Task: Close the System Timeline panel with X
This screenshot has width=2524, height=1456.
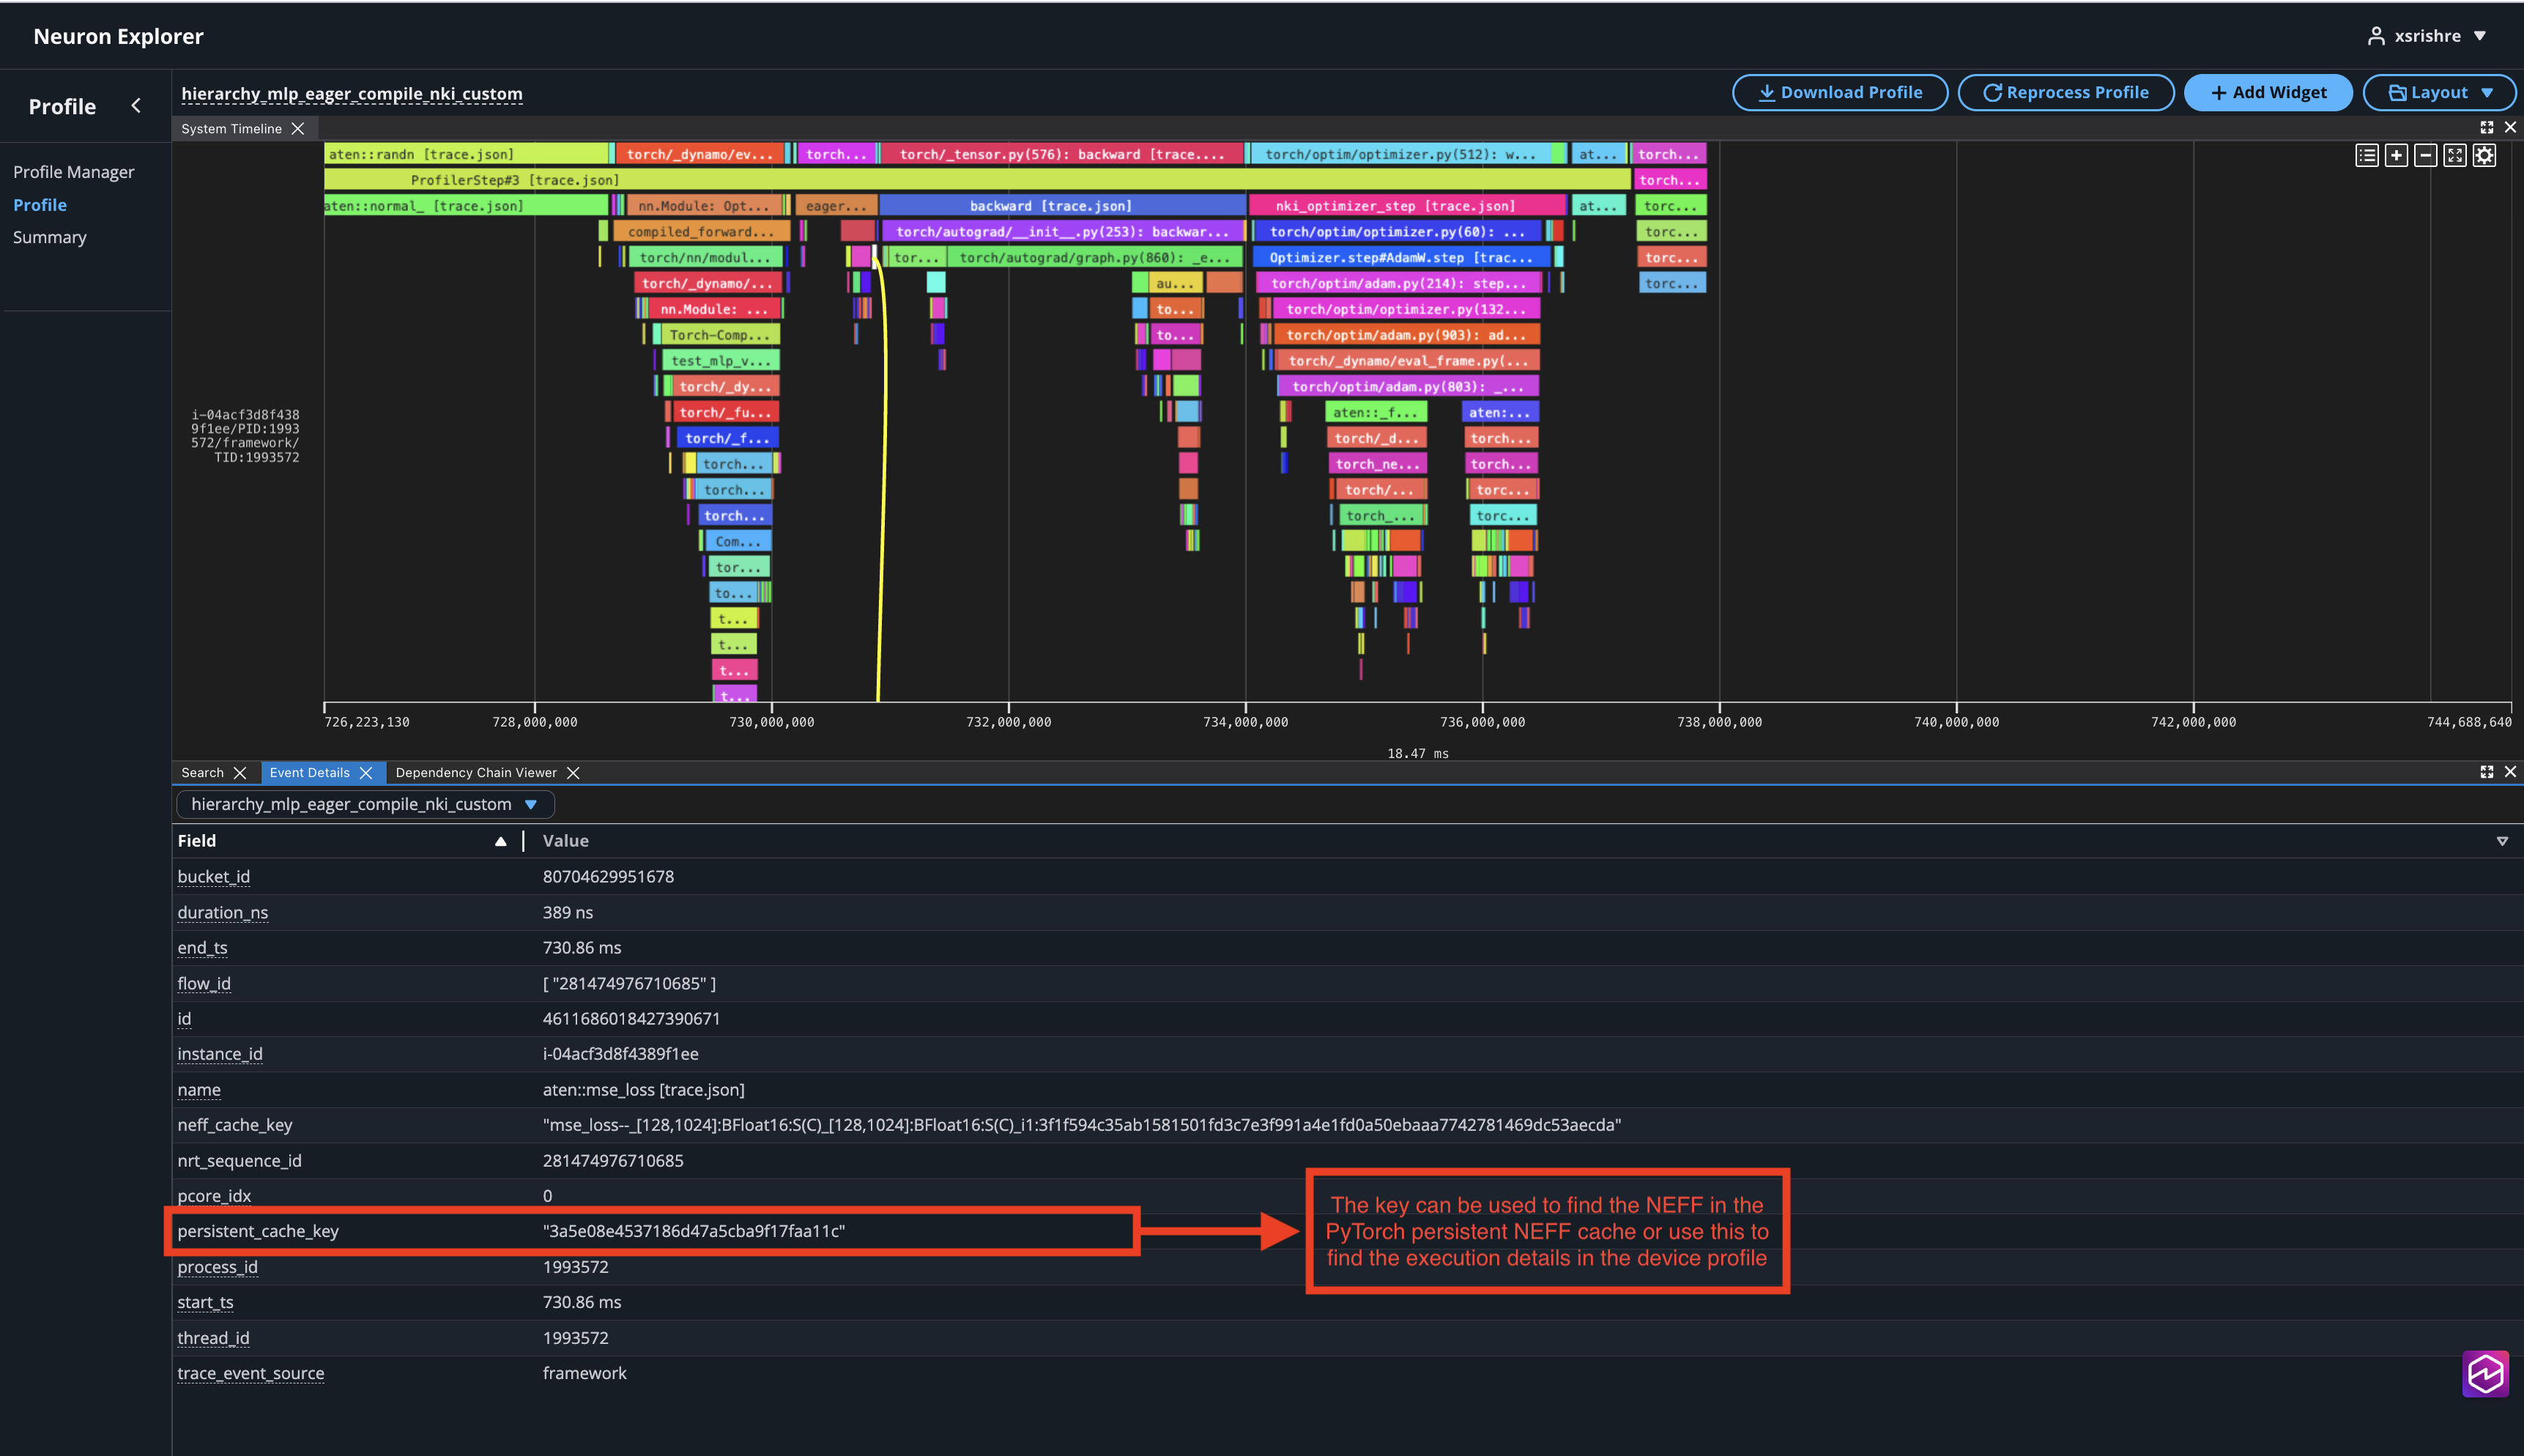Action: [2510, 127]
